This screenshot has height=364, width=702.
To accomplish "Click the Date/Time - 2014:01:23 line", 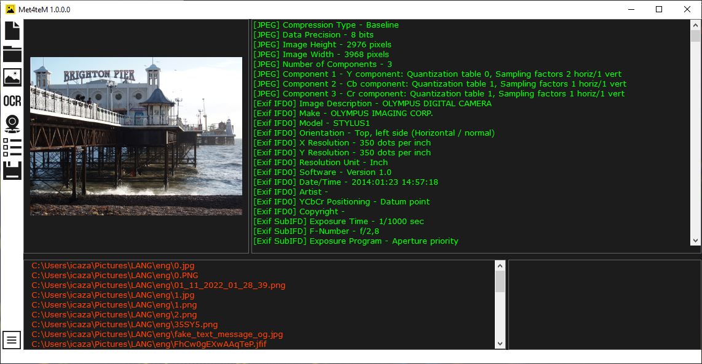I will [x=345, y=182].
